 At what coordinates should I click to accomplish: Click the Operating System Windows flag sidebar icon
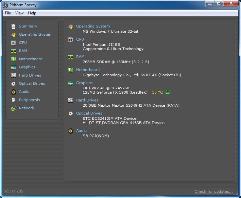pos(13,34)
